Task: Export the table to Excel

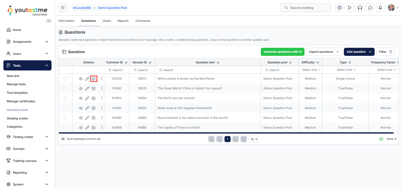Action: click(x=381, y=139)
